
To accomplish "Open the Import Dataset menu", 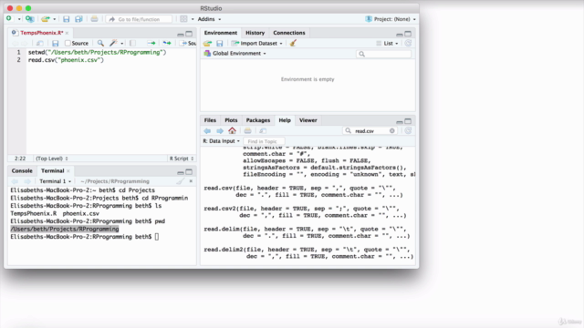I will [256, 43].
